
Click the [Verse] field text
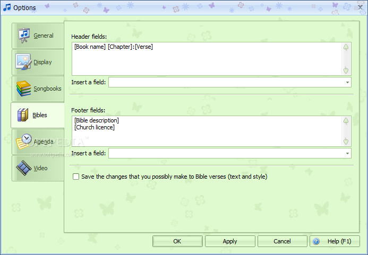point(144,47)
